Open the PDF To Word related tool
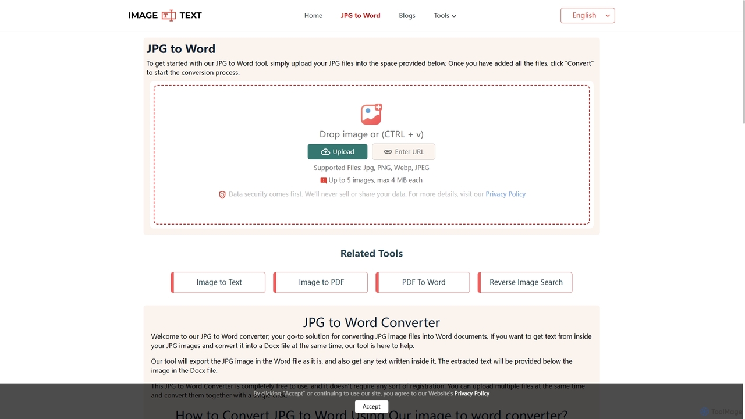Screen dimensions: 745x419 423,282
